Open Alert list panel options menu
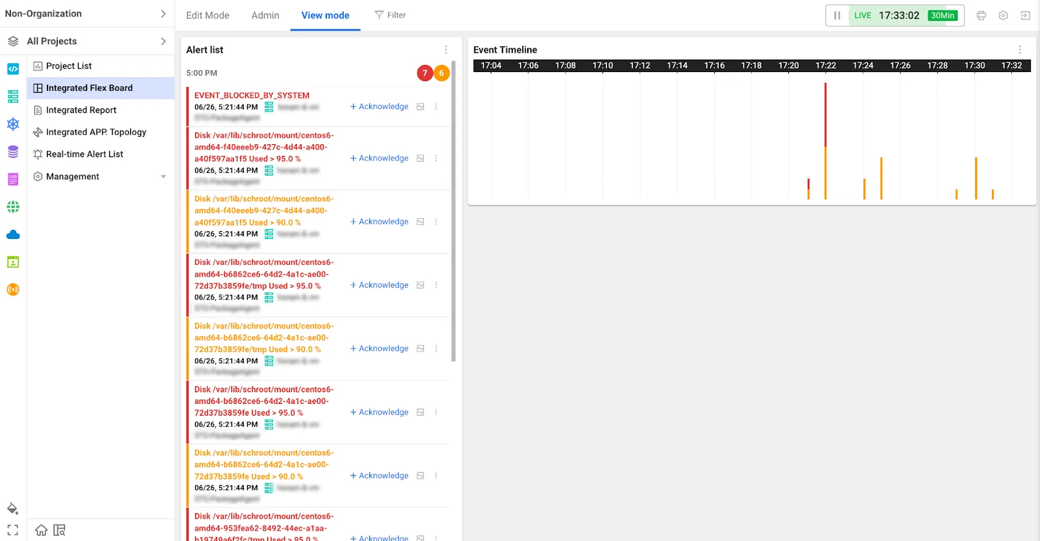 click(445, 50)
